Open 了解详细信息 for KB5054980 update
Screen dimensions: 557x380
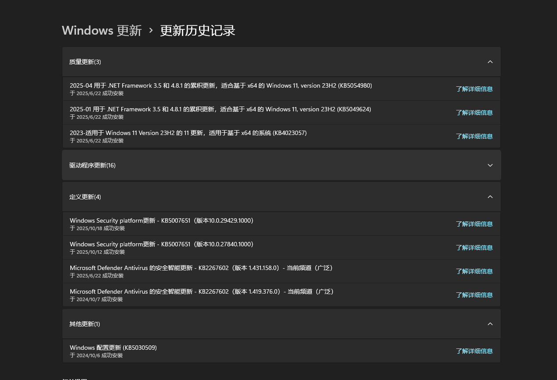[x=474, y=89]
